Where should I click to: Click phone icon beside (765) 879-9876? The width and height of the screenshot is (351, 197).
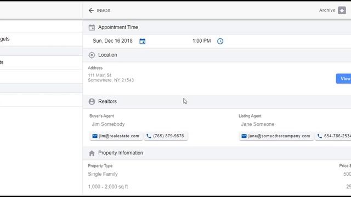click(149, 136)
